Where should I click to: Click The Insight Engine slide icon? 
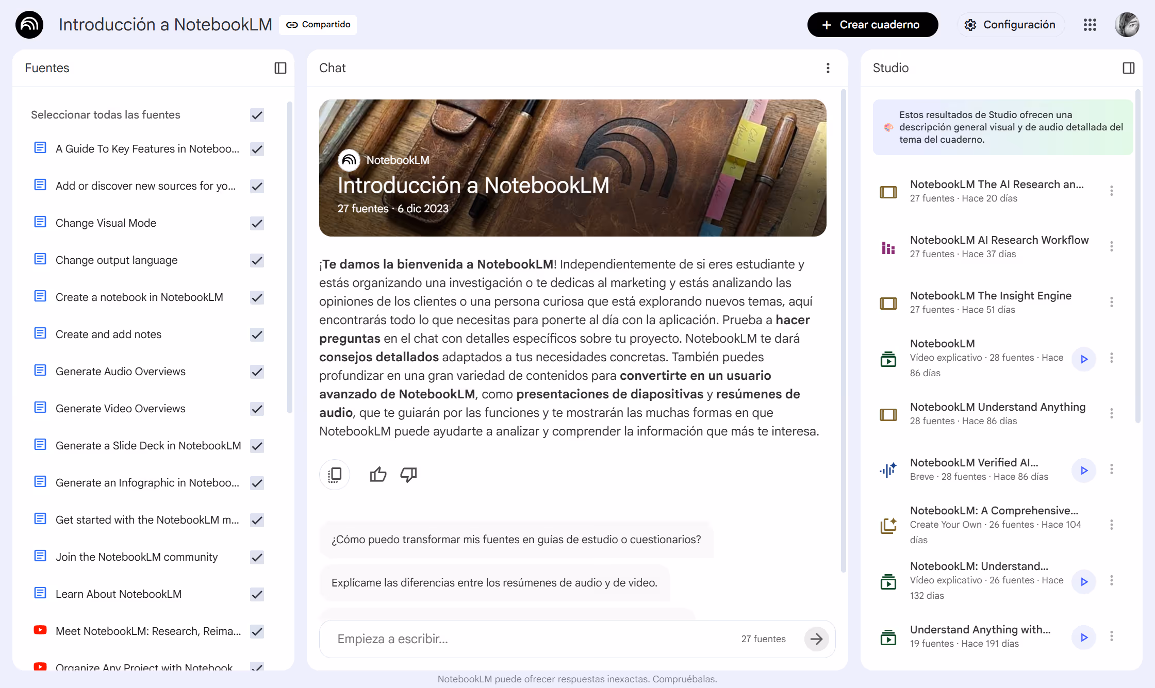click(x=888, y=304)
